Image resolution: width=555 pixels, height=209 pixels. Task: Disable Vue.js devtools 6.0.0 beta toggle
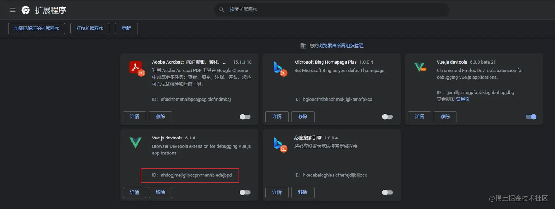click(x=531, y=117)
